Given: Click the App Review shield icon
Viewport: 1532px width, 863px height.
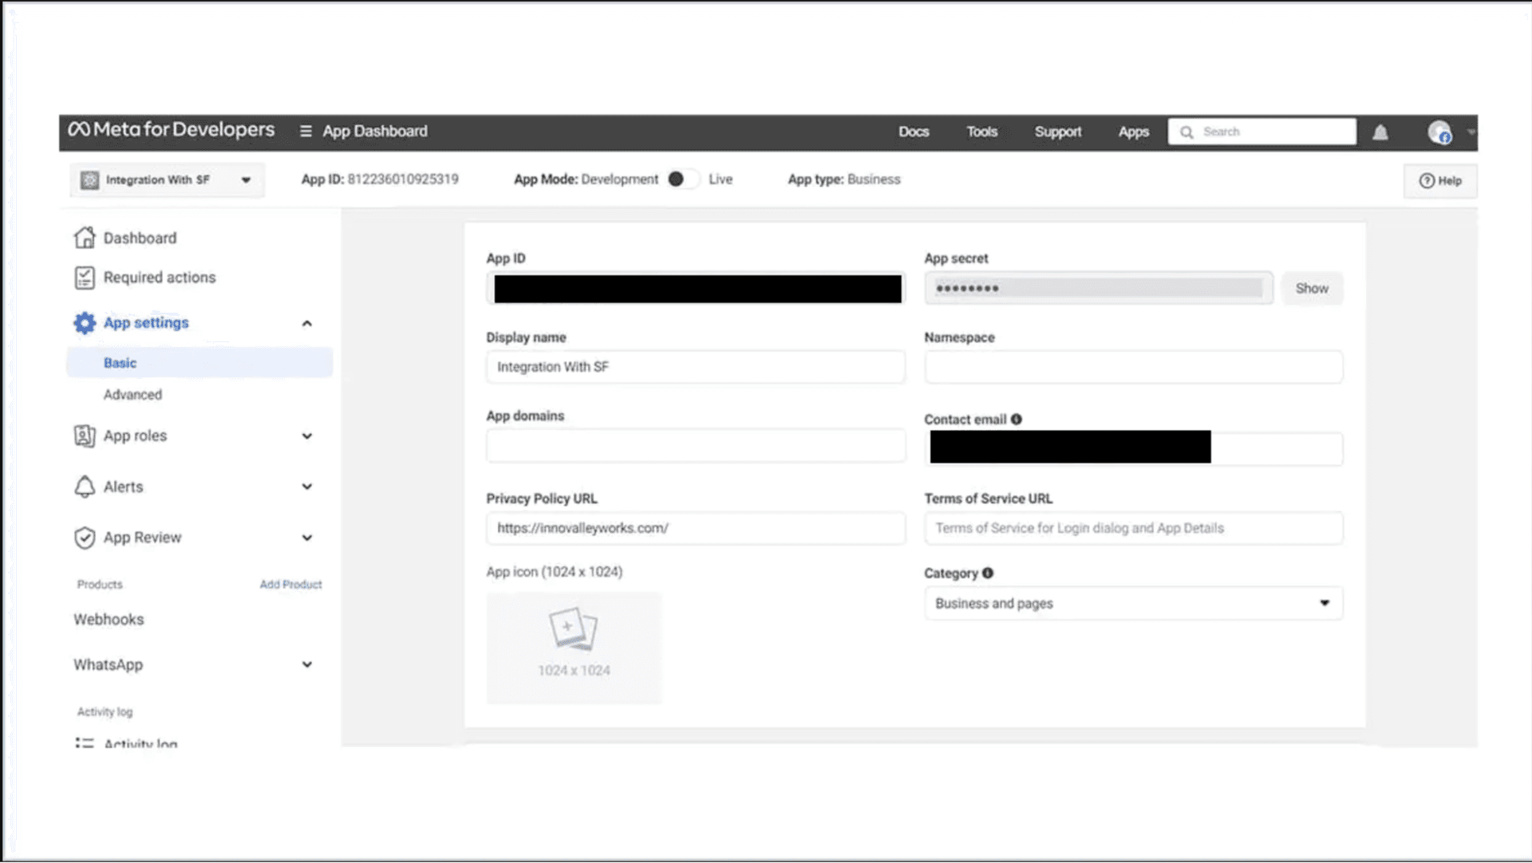Looking at the screenshot, I should 85,538.
